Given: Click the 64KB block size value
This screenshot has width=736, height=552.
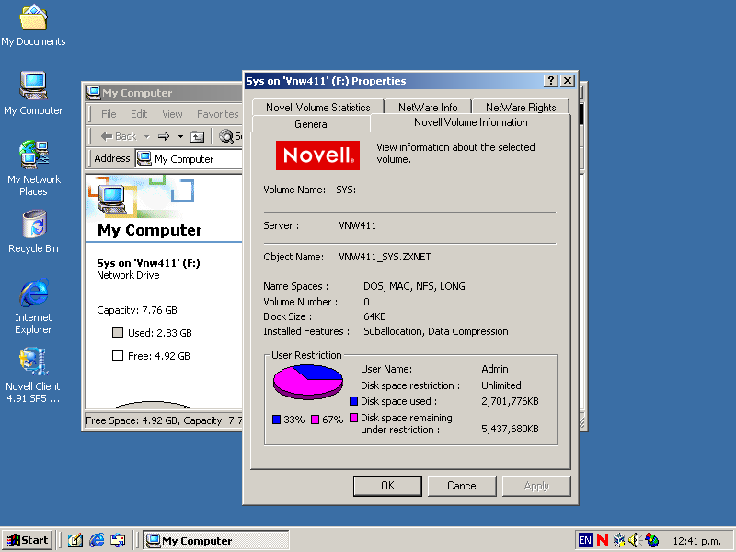Looking at the screenshot, I should click(x=374, y=316).
